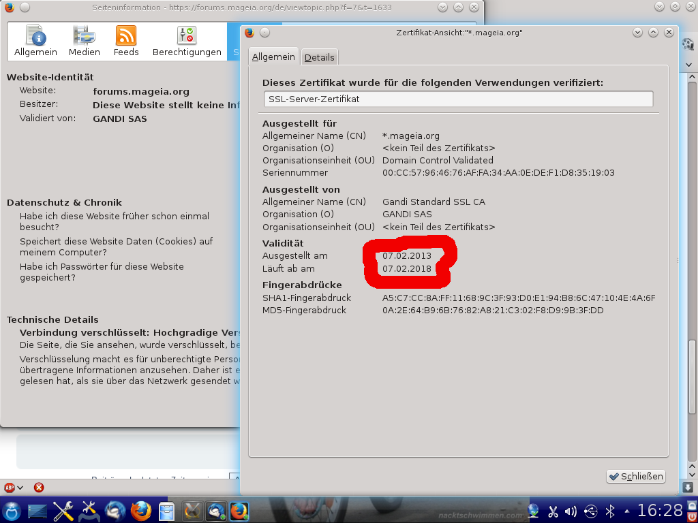Image resolution: width=698 pixels, height=523 pixels.
Task: Click the Schließen button
Action: coord(636,476)
